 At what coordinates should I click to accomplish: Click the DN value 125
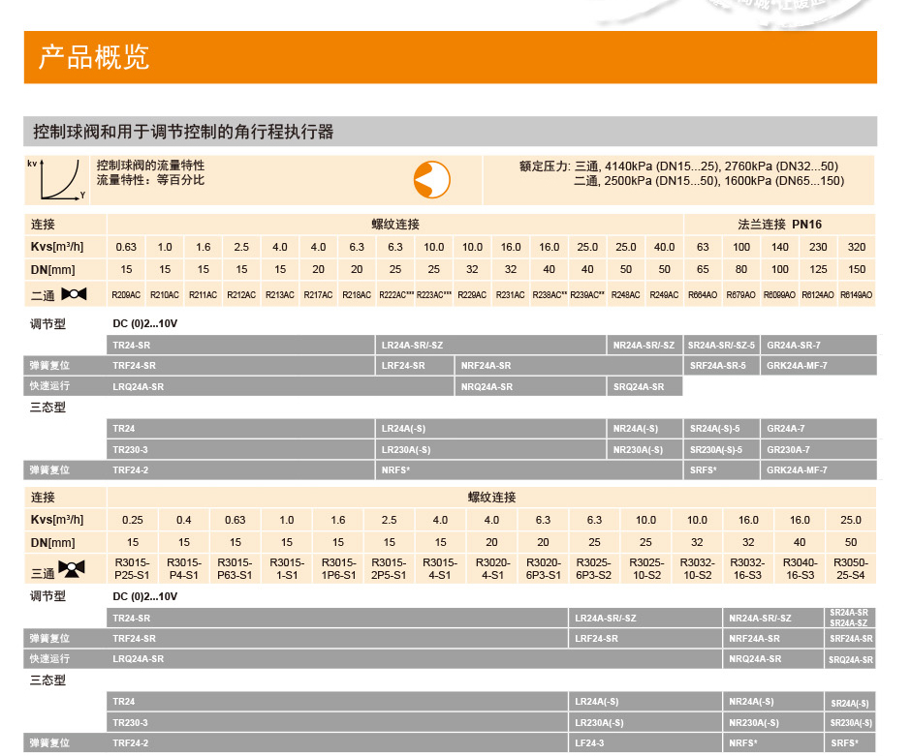click(x=818, y=269)
